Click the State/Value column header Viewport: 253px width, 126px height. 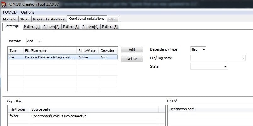(x=87, y=51)
